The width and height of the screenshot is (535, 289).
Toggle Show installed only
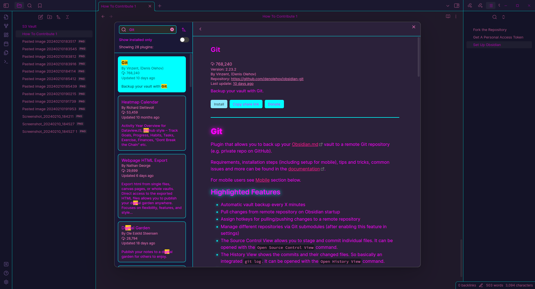pos(184,40)
